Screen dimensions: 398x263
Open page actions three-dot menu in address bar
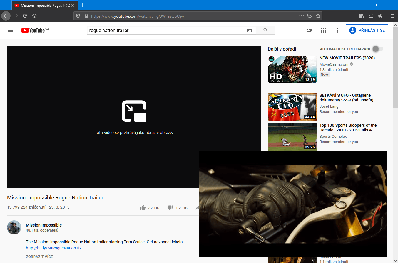pyautogui.click(x=301, y=16)
